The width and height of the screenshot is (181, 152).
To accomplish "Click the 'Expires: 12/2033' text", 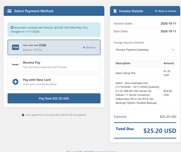I will click(x=32, y=50).
